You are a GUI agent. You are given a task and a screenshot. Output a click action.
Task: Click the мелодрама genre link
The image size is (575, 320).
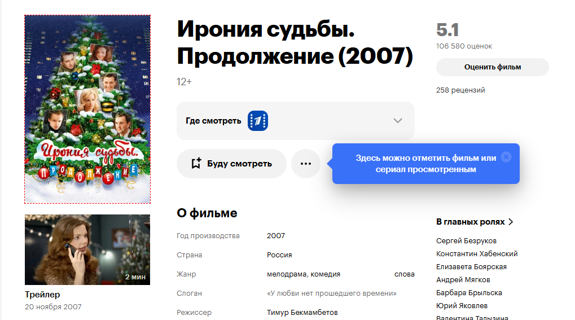(x=287, y=274)
